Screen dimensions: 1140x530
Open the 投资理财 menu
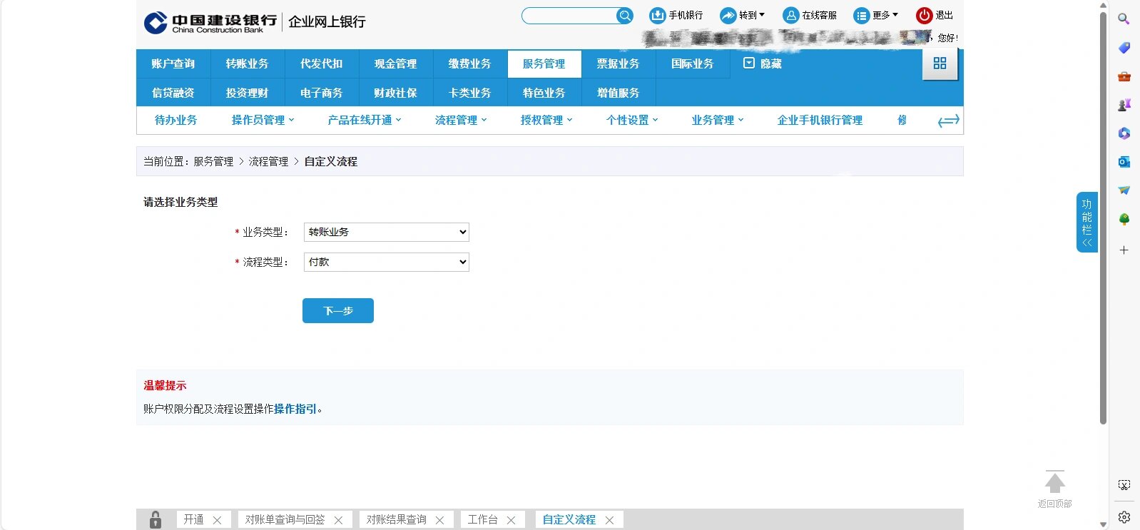pyautogui.click(x=248, y=93)
